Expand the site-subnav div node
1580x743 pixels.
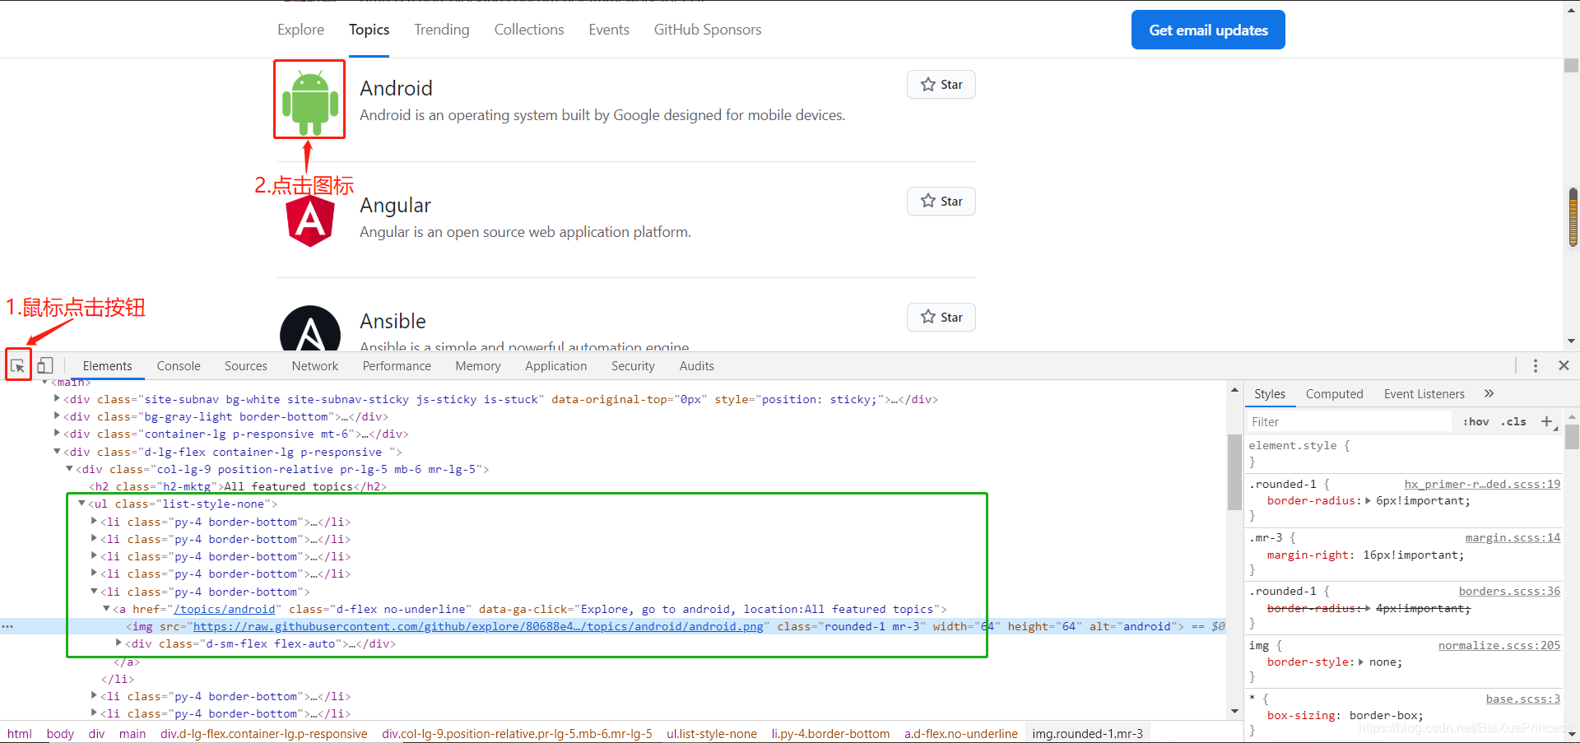tap(57, 399)
